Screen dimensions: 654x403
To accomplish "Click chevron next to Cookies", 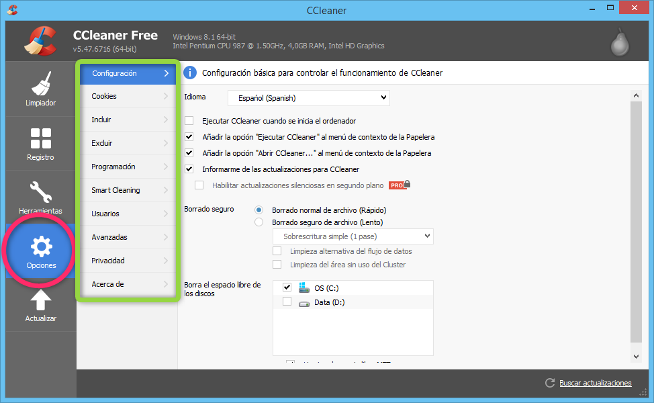I will (x=166, y=96).
